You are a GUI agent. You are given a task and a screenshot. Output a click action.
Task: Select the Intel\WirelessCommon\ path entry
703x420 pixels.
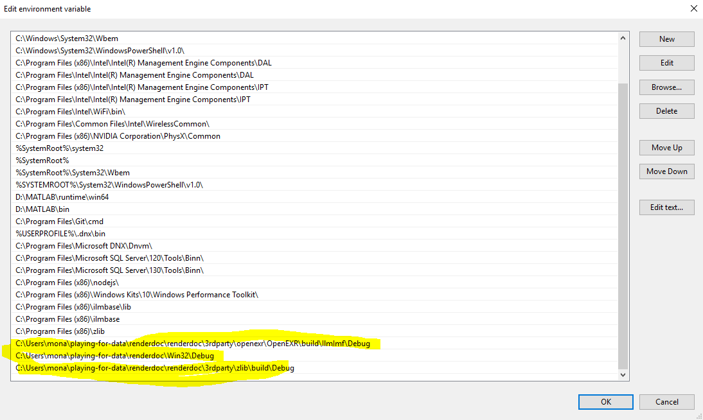pyautogui.click(x=314, y=124)
